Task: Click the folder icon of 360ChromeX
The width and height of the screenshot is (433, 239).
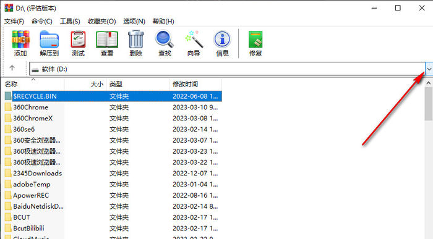Action: click(8, 118)
